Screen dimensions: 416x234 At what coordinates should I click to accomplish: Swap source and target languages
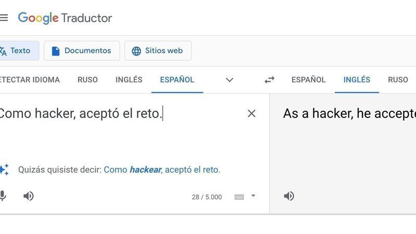click(269, 80)
